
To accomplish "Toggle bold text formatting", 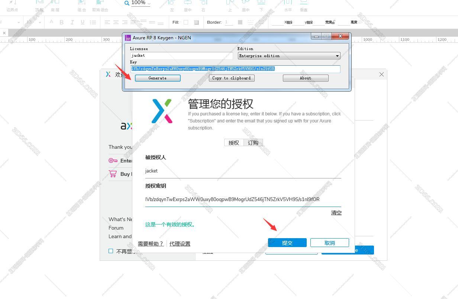I will pyautogui.click(x=62, y=23).
